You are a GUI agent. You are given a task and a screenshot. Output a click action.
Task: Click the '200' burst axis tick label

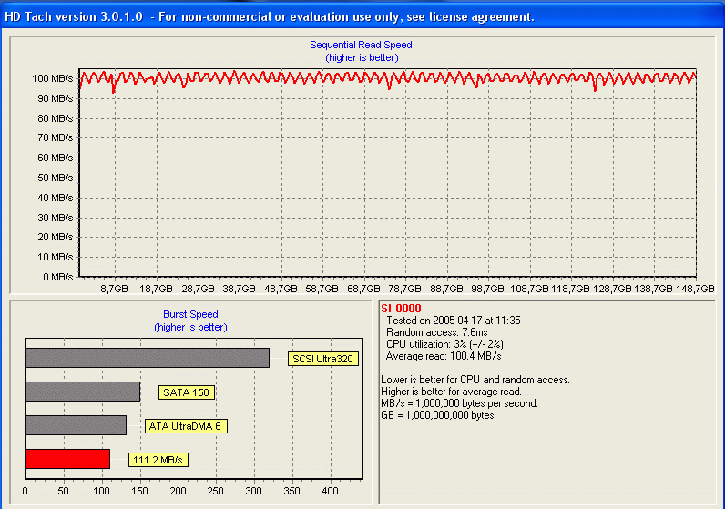tap(178, 491)
